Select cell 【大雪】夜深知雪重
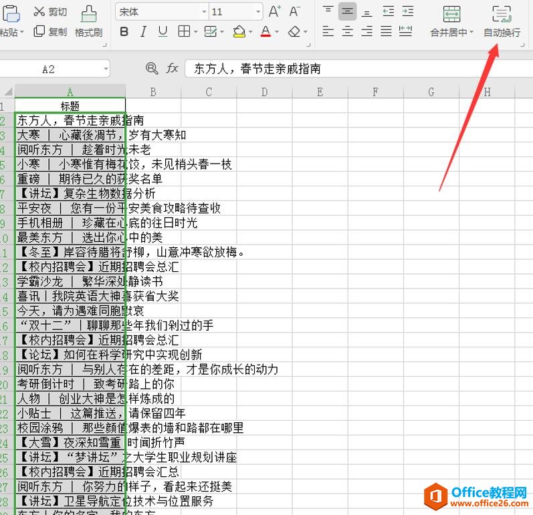 pyautogui.click(x=70, y=443)
